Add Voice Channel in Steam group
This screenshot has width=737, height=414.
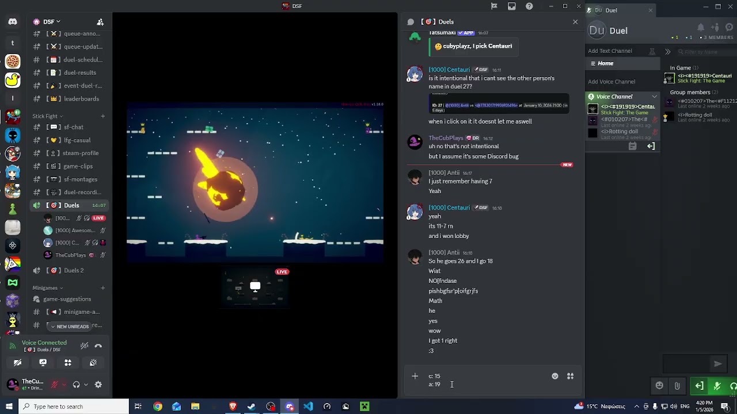point(611,82)
